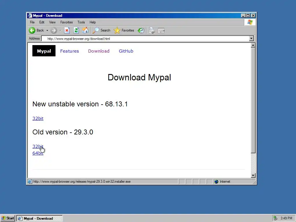
Task: Stop page loading with red X icon
Action: [x=67, y=30]
